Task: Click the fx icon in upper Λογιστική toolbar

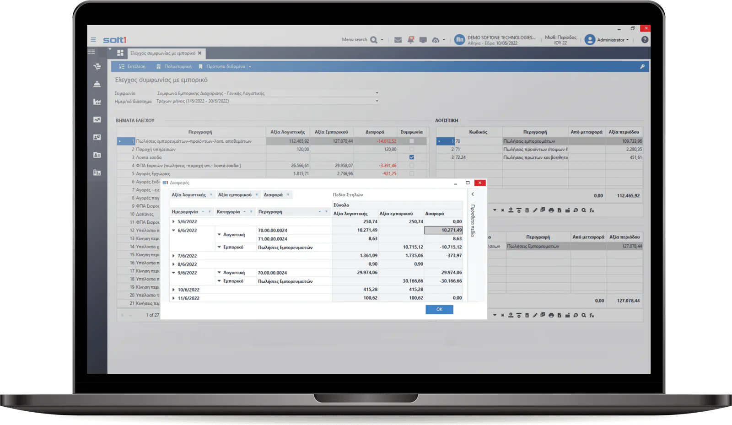Action: coord(592,210)
